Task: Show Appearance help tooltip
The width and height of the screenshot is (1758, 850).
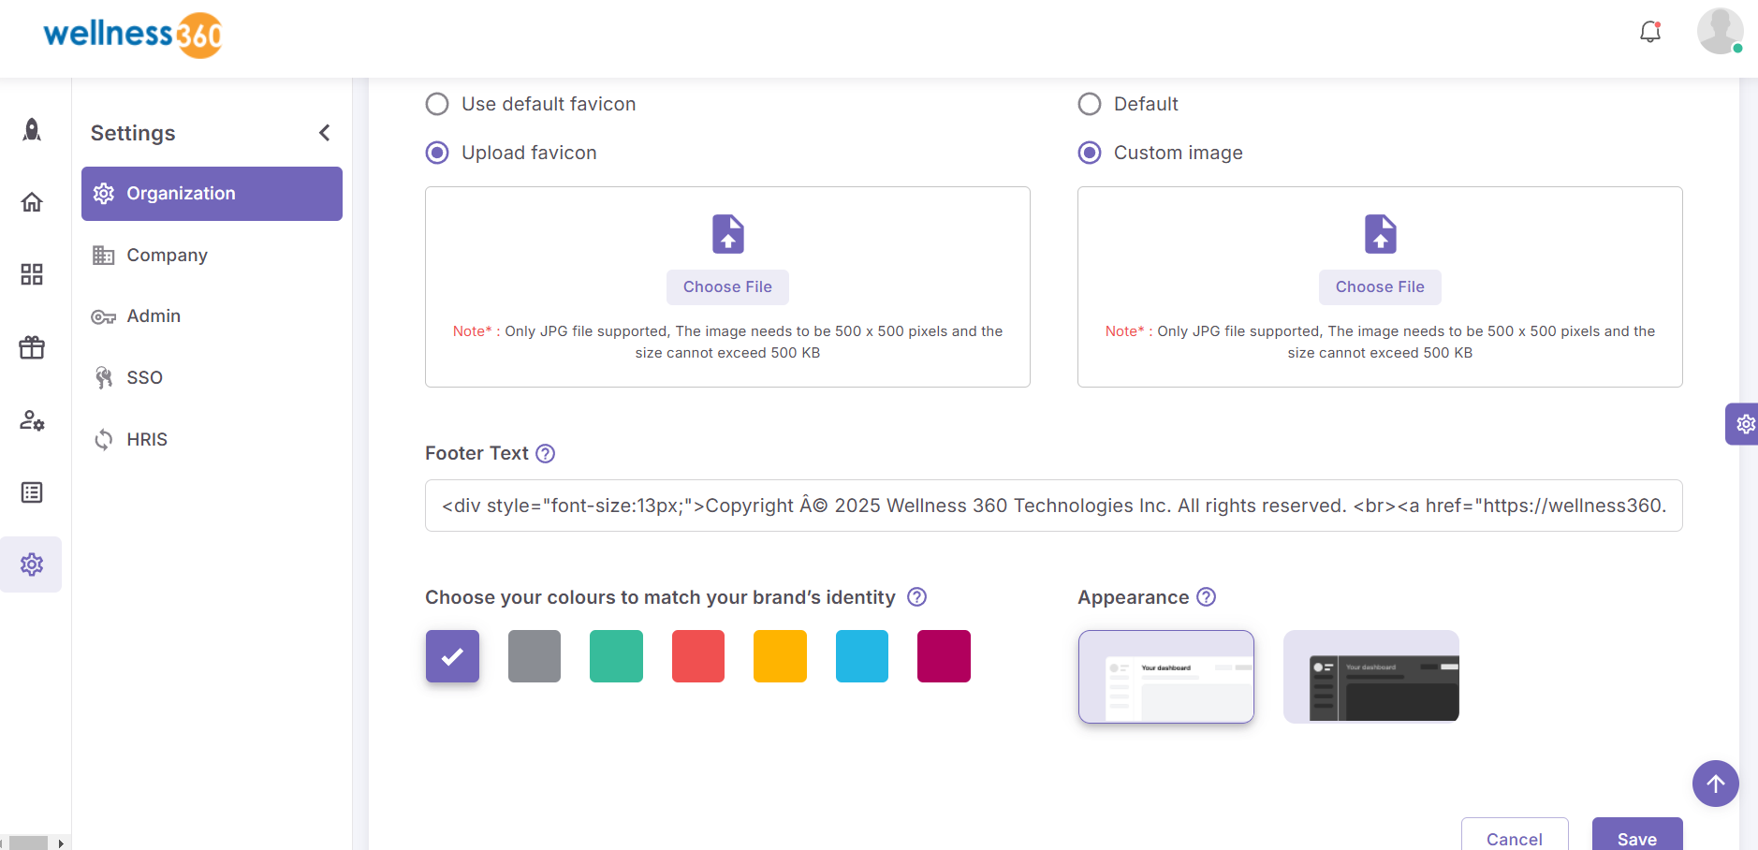Action: pyautogui.click(x=1207, y=597)
